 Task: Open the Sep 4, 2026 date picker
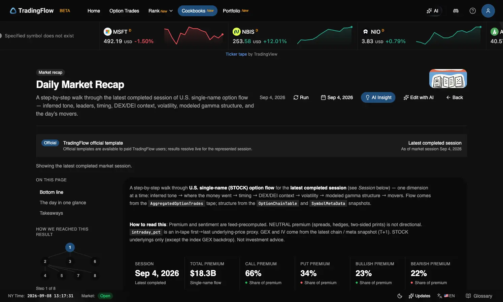pyautogui.click(x=337, y=97)
